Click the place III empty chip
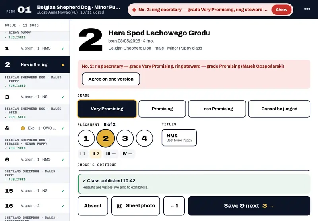The height and width of the screenshot is (221, 318). [111, 154]
